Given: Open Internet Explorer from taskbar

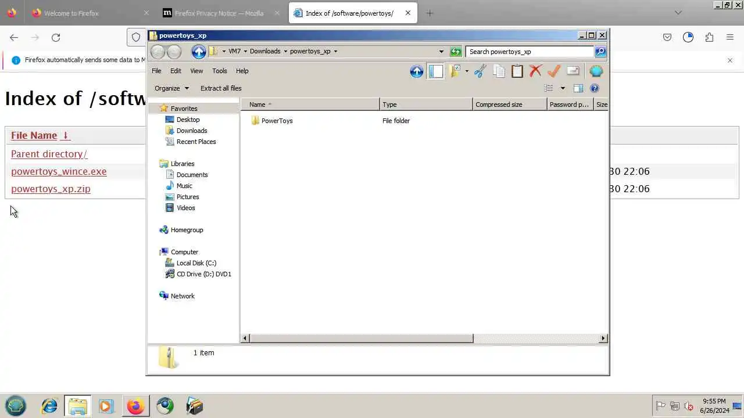Looking at the screenshot, I should 49,406.
